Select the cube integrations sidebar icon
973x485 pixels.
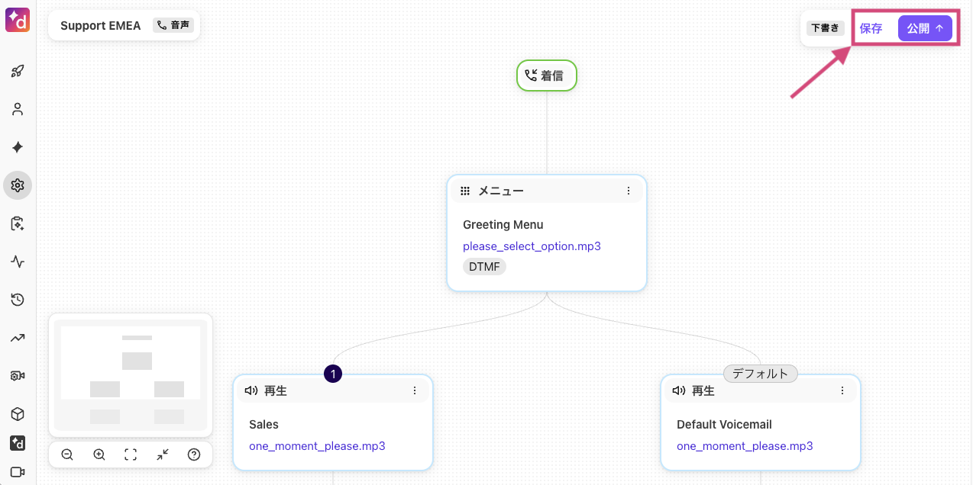click(18, 413)
